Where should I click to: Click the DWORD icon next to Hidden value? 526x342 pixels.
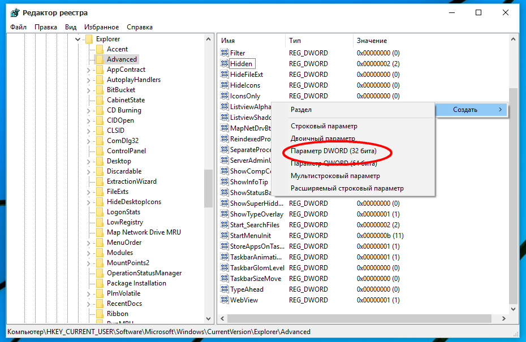pos(225,64)
